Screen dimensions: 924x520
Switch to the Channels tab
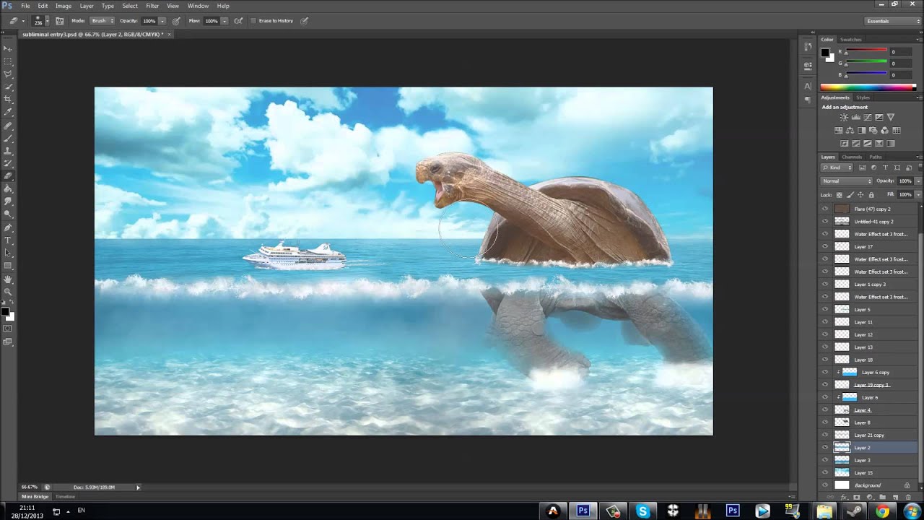pos(852,157)
